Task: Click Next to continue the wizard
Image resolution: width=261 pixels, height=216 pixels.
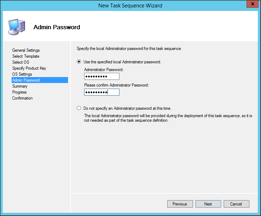Action: 208,204
